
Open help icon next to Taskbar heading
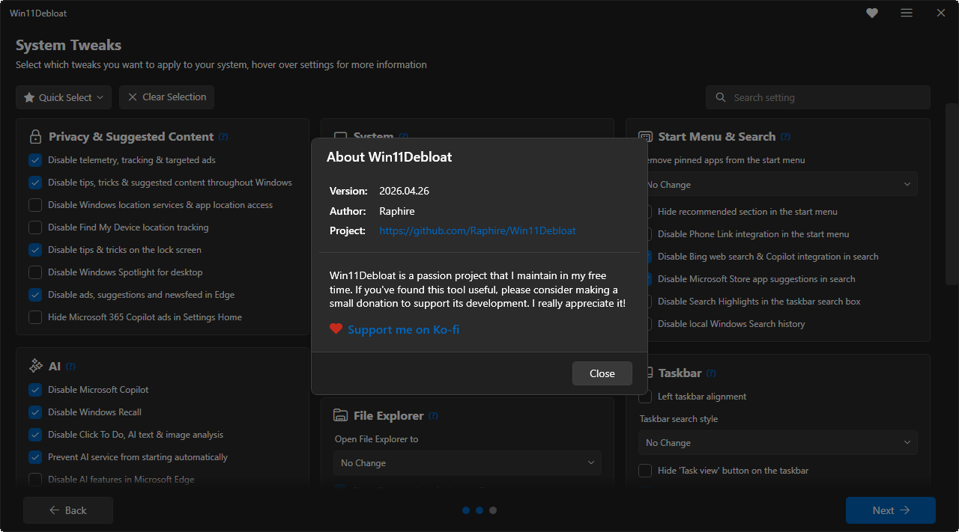tap(711, 373)
